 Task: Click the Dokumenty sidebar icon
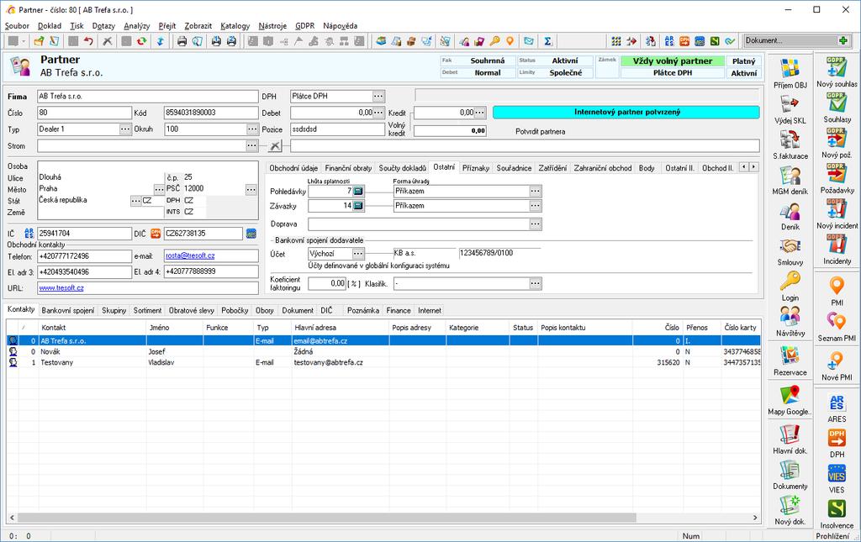(790, 475)
